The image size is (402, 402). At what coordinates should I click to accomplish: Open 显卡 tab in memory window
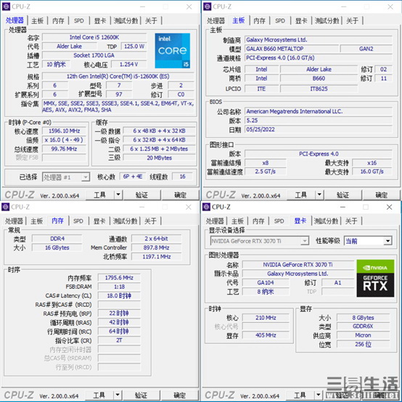99,221
